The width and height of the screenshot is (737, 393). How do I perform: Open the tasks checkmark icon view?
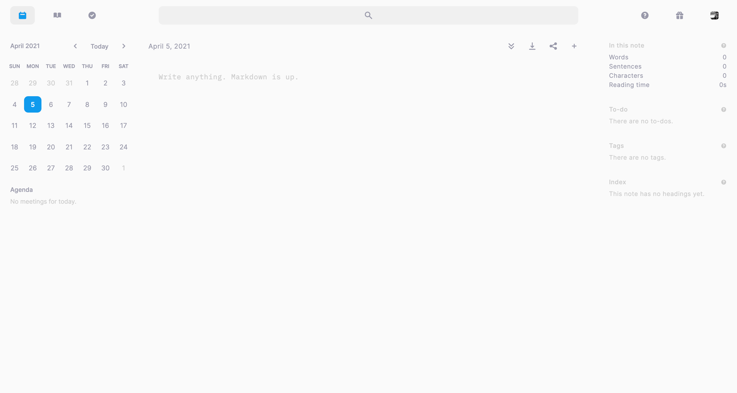pos(92,15)
